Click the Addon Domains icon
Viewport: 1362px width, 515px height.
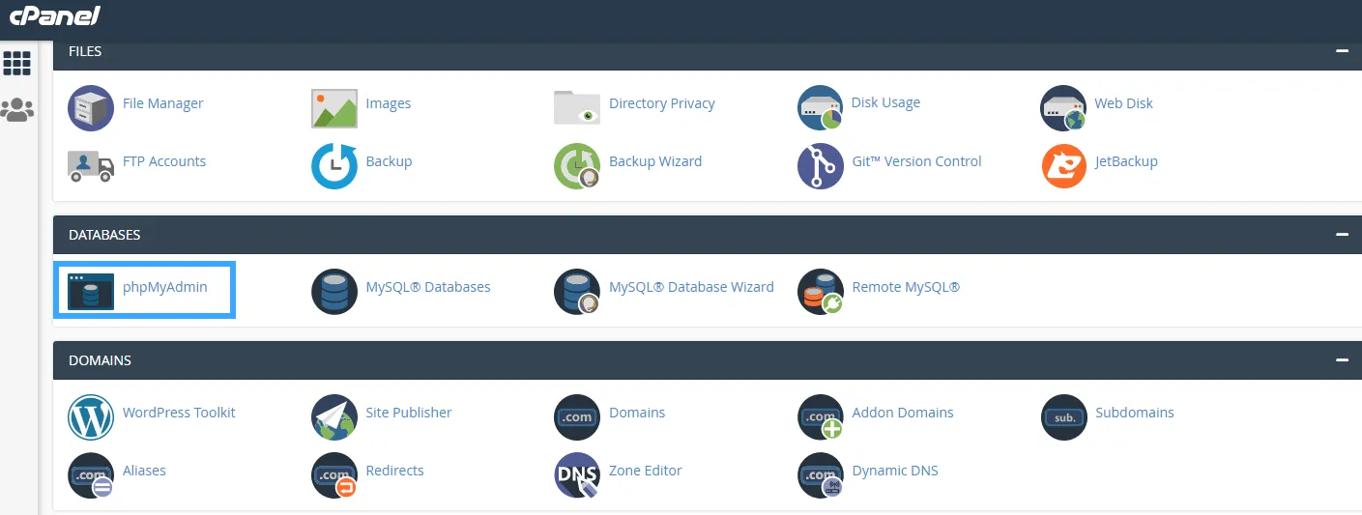click(821, 416)
